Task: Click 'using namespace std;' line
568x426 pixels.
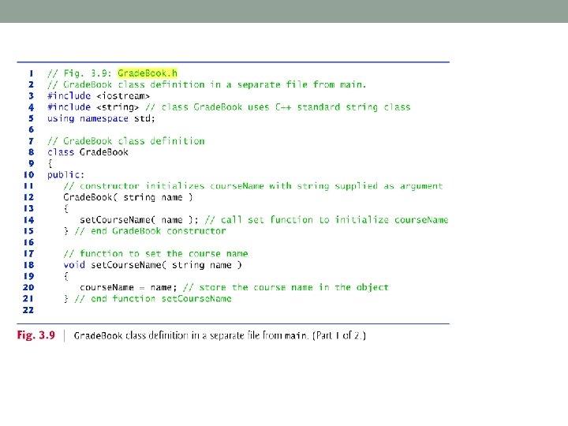Action: click(x=101, y=118)
